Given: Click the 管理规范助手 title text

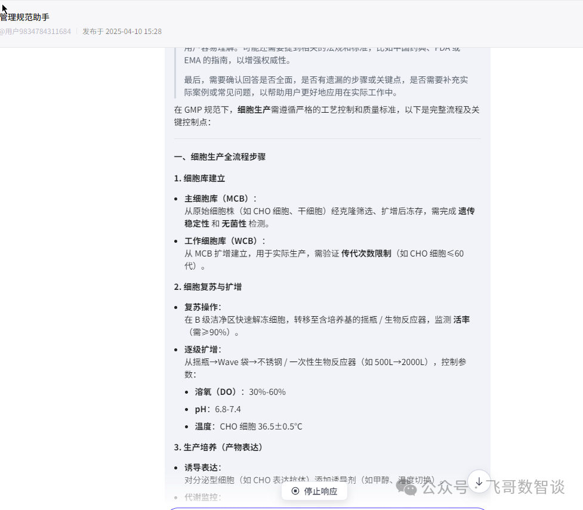Looking at the screenshot, I should point(24,17).
